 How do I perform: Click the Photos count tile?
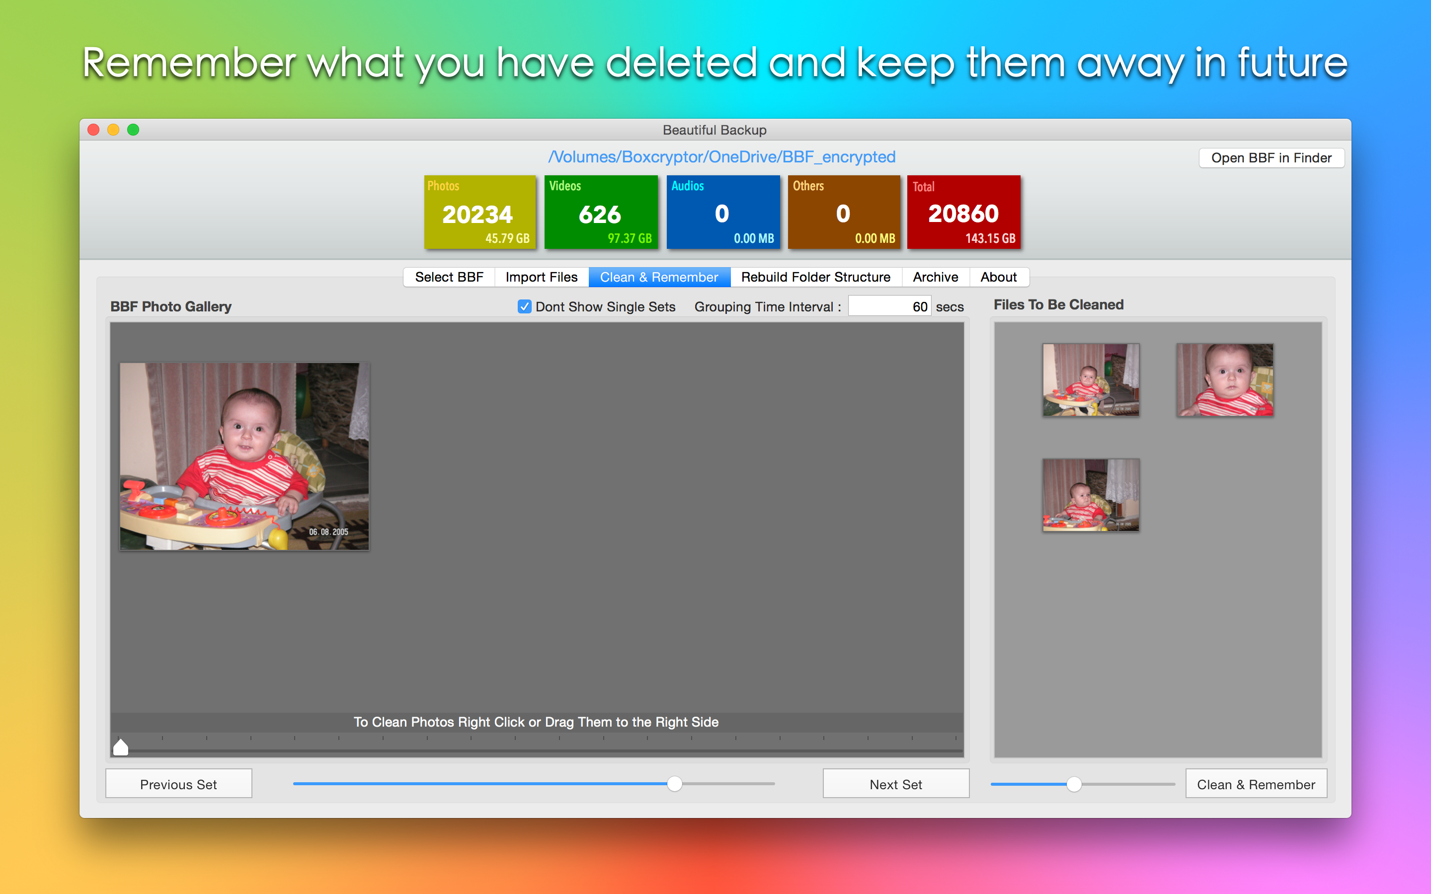479,212
